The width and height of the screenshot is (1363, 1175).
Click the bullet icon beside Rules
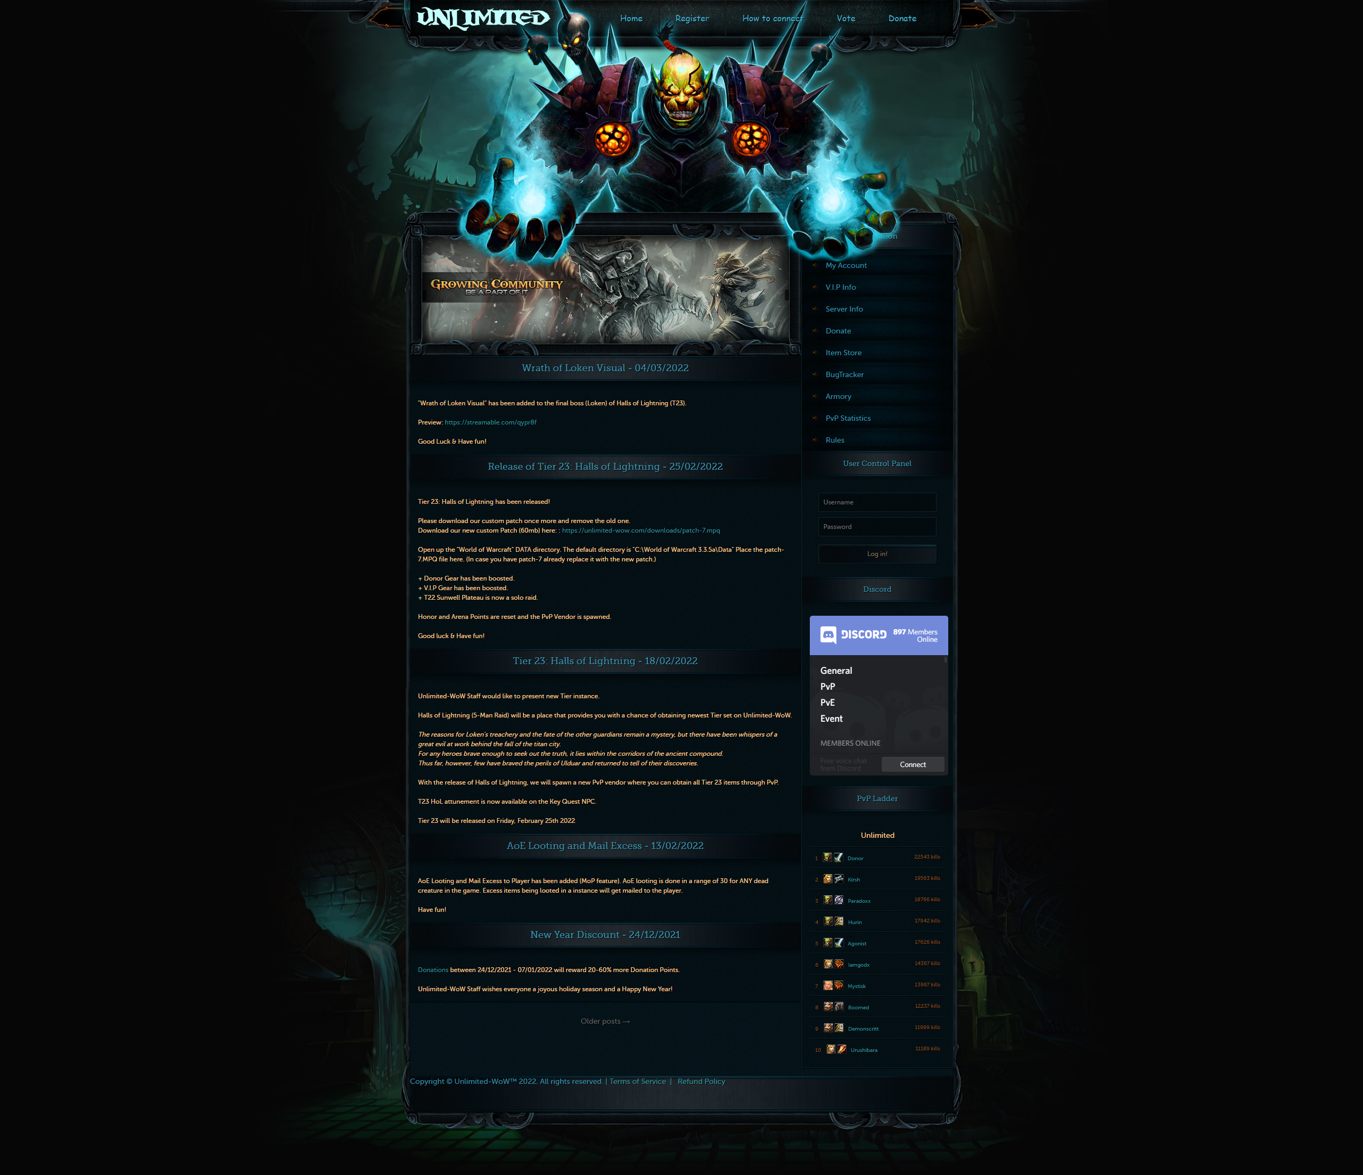815,440
